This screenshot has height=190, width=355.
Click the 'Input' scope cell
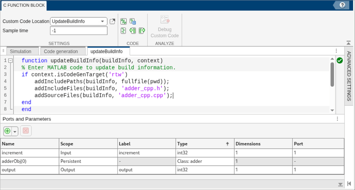88,153
